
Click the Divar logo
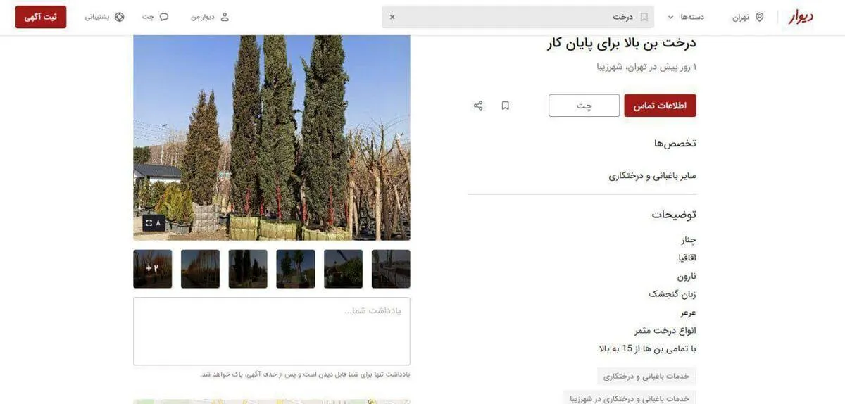(800, 17)
